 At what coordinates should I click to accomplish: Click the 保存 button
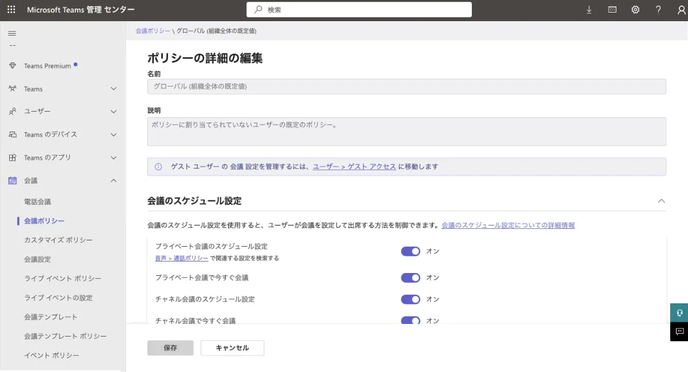pos(170,347)
